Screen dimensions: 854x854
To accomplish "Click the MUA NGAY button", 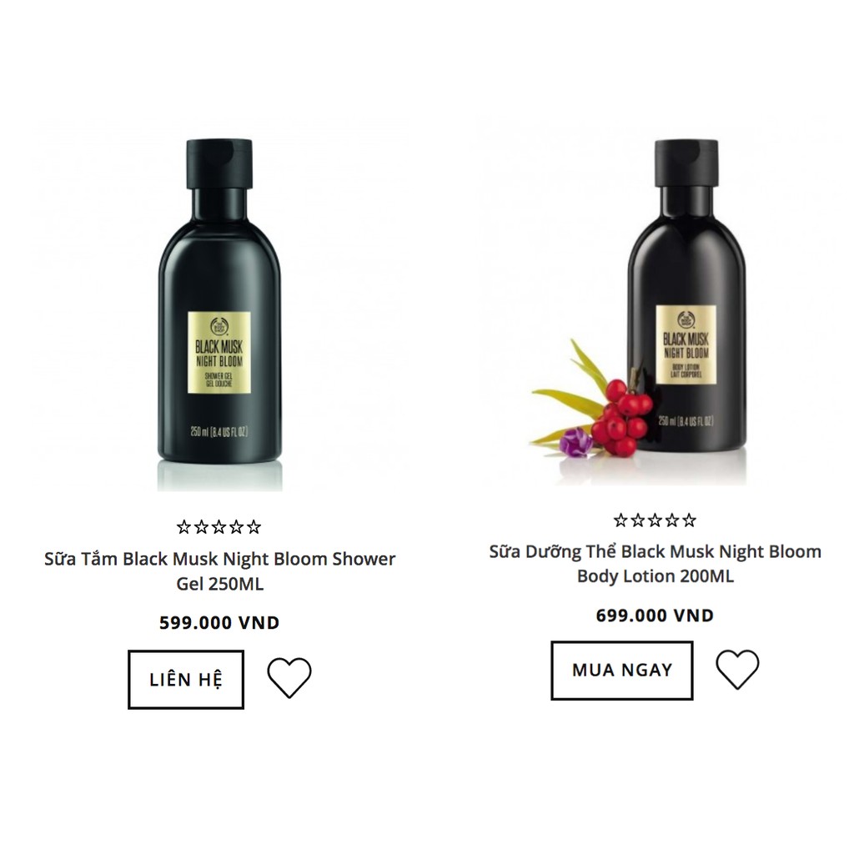I will [x=622, y=670].
